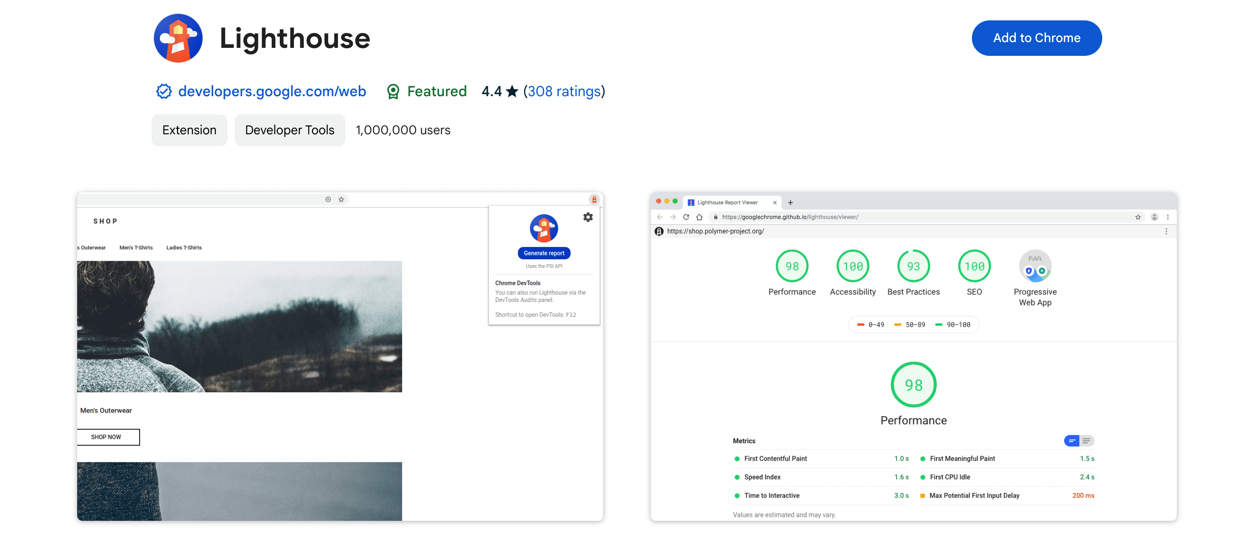Click the browser forward arrow
Screen dimensions: 1245x539
(x=673, y=217)
